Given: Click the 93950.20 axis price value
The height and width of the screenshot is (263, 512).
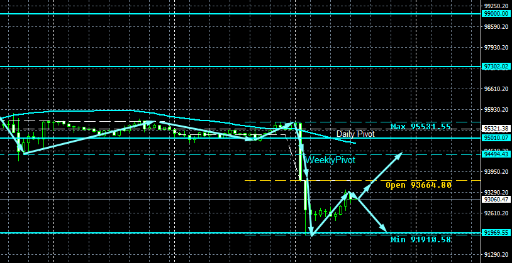Looking at the screenshot, I should click(496, 171).
